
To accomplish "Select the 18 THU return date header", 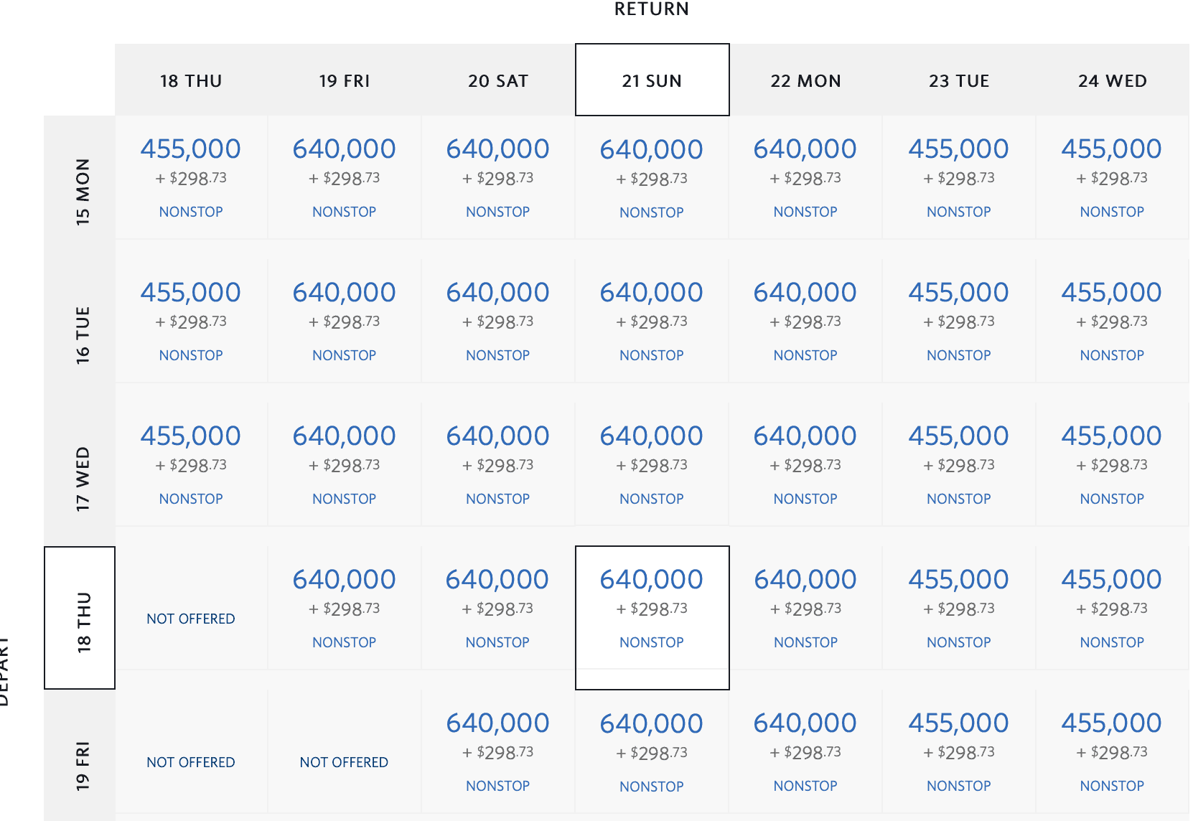I will coord(191,80).
